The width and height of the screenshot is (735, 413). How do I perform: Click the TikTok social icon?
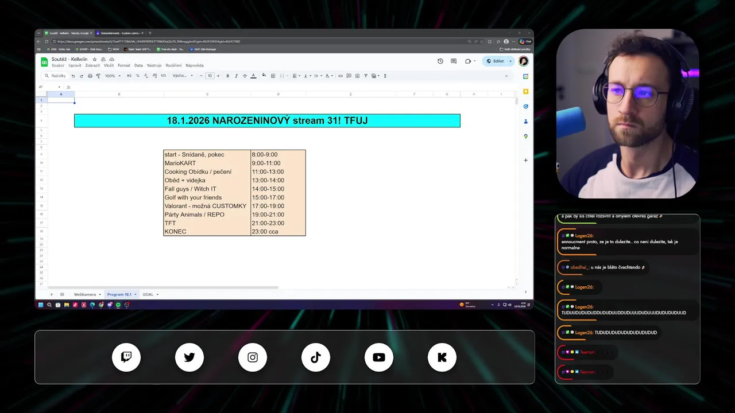316,357
